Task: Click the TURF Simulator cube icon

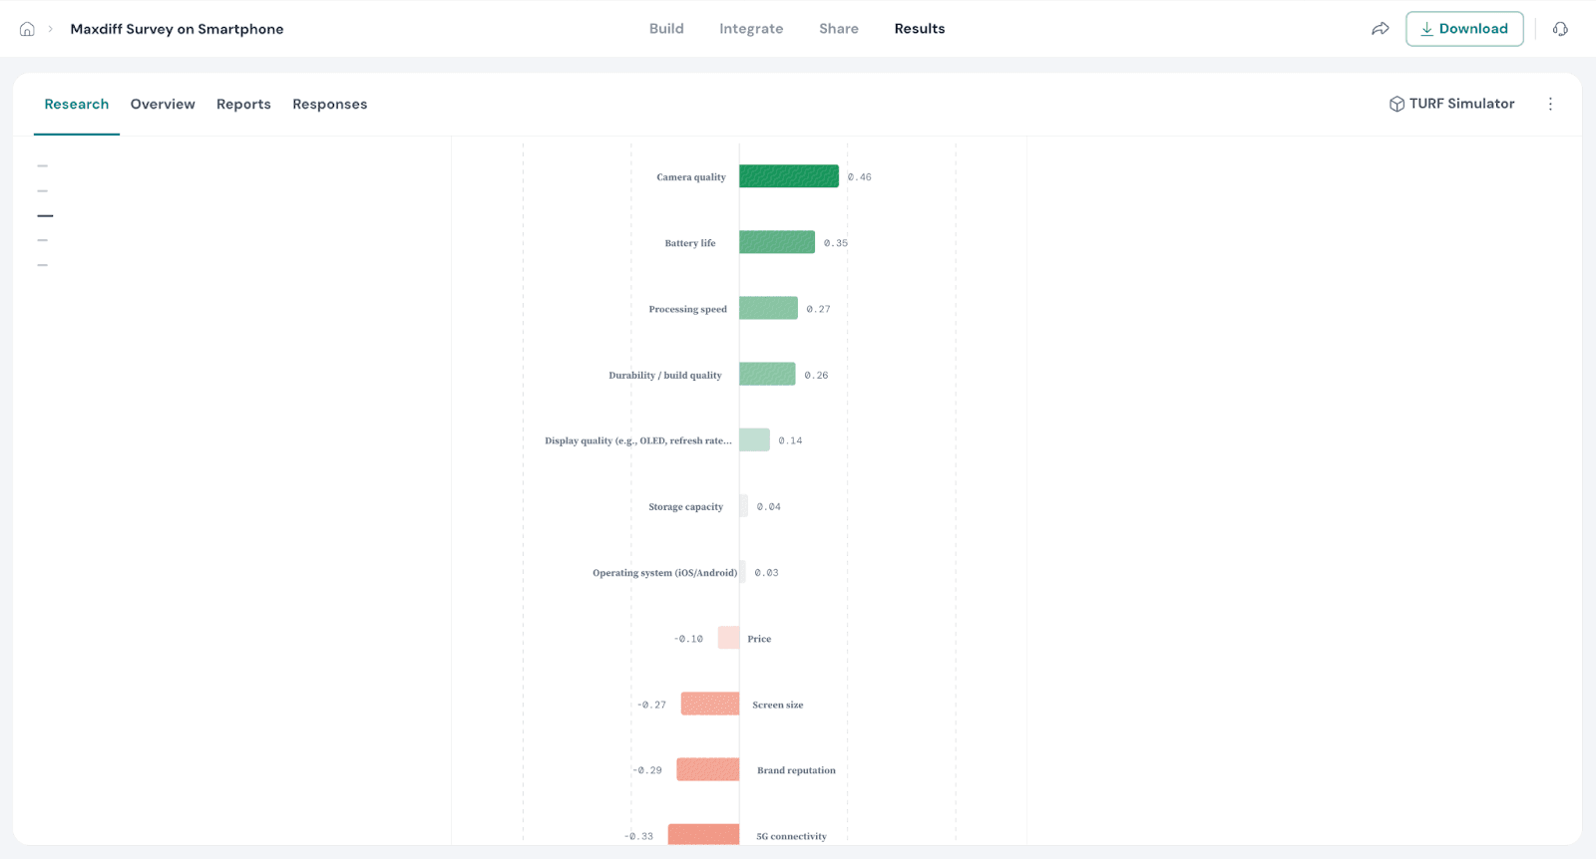Action: (x=1396, y=104)
